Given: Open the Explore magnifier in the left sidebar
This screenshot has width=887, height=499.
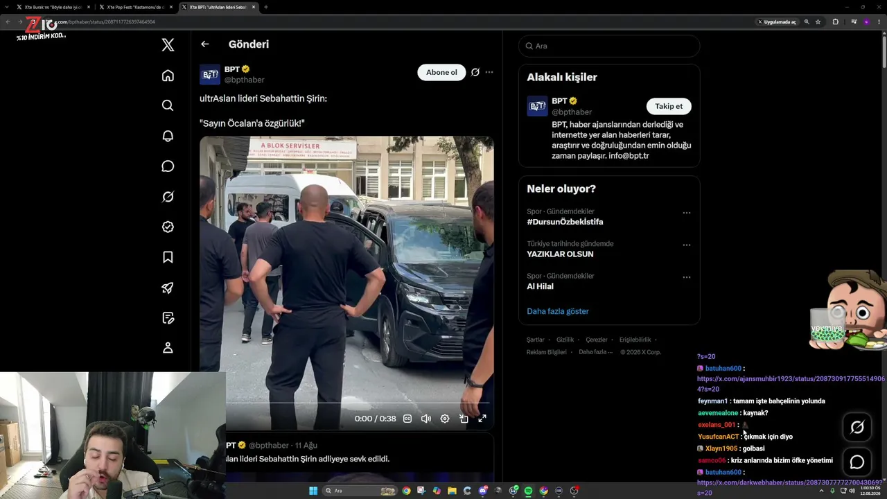Looking at the screenshot, I should pos(168,105).
